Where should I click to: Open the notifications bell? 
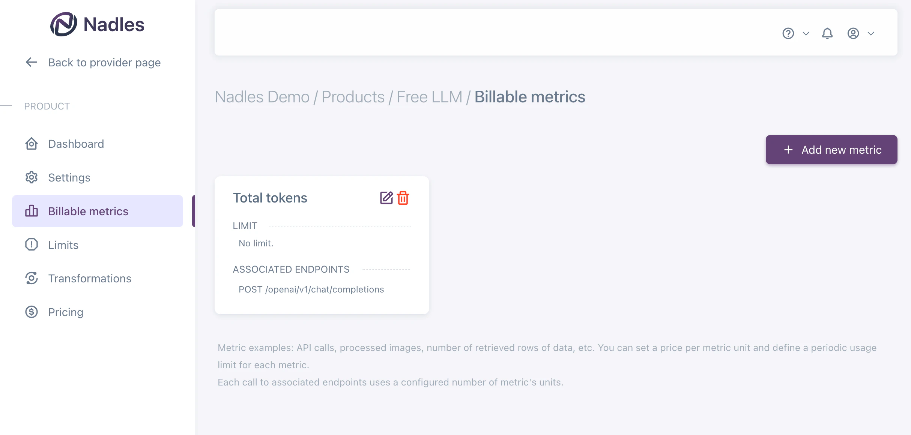coord(827,33)
